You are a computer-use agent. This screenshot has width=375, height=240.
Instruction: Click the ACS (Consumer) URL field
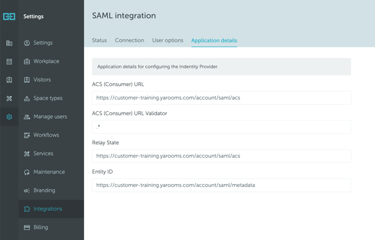[x=221, y=98]
